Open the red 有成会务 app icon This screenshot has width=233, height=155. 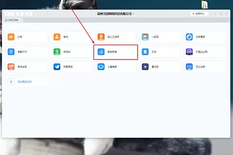(11, 67)
